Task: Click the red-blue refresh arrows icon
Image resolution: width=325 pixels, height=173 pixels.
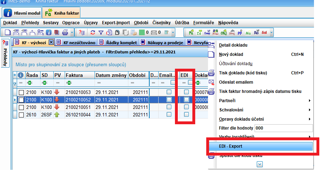Action: (93, 32)
